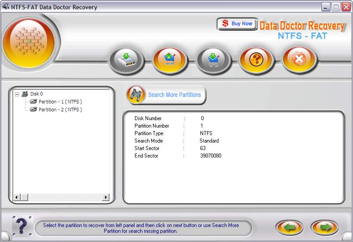The image size is (353, 242).
Task: Click the tree panel right scroll arrow
Action: click(106, 198)
